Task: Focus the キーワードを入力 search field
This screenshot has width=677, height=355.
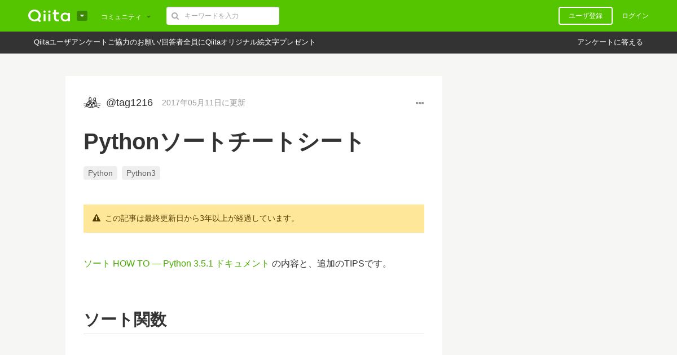Action: tap(223, 16)
